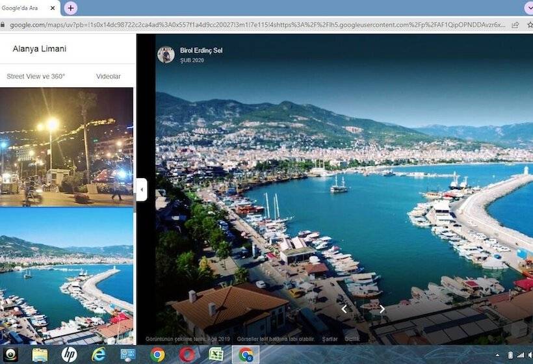The width and height of the screenshot is (533, 364).
Task: Open Birol Erdinç Sel profile avatar
Action: (x=166, y=55)
